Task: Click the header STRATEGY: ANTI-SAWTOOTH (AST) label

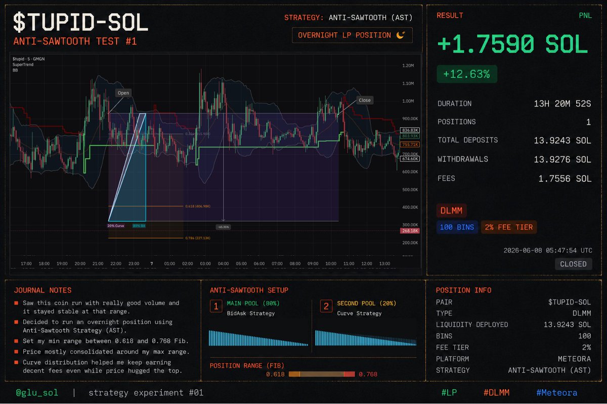Action: (348, 18)
